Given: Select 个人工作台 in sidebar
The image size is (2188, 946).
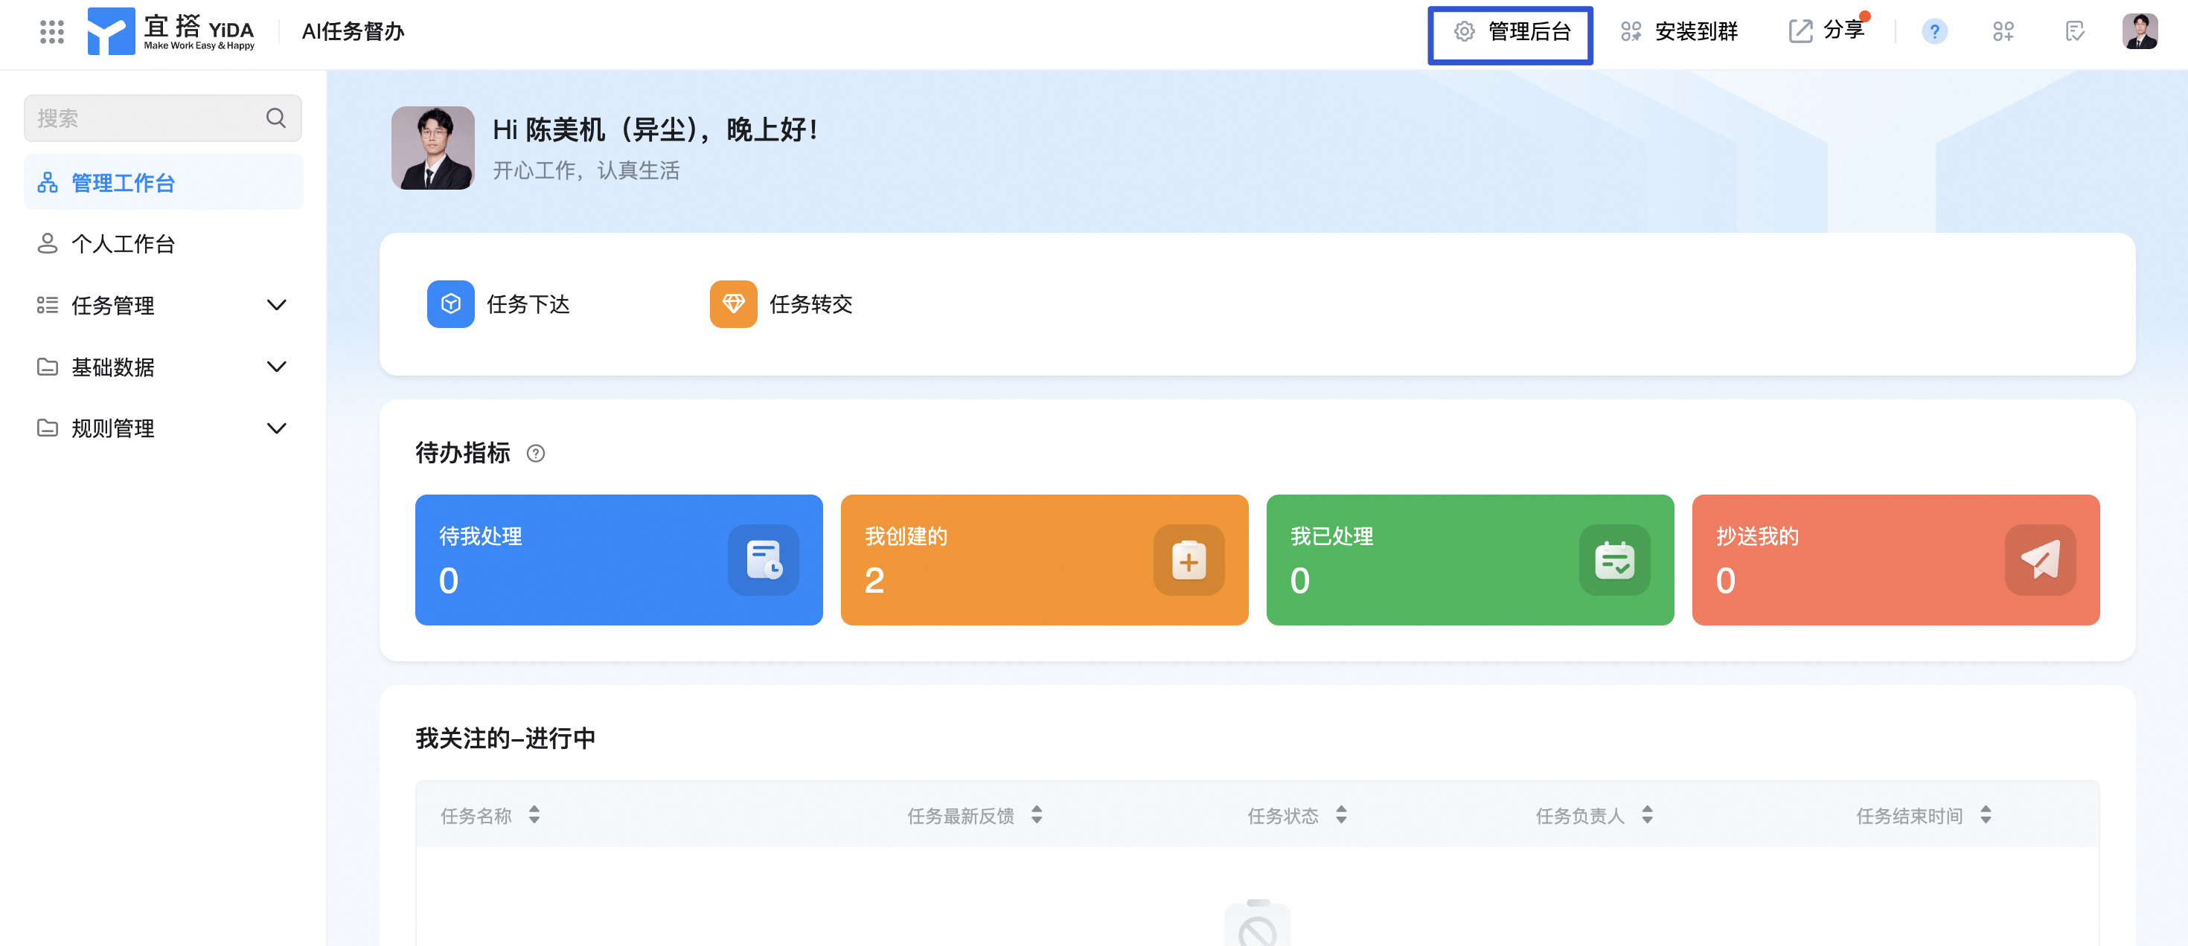Looking at the screenshot, I should tap(163, 243).
